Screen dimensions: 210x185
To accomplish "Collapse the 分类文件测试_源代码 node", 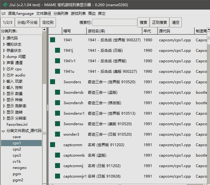I will (3, 131).
